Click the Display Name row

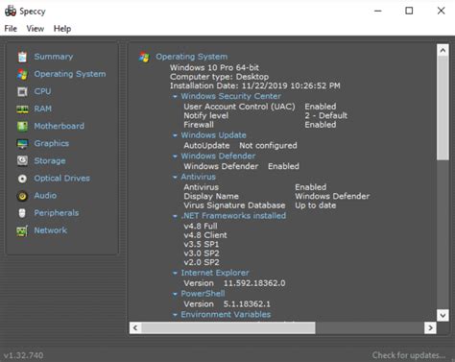276,196
